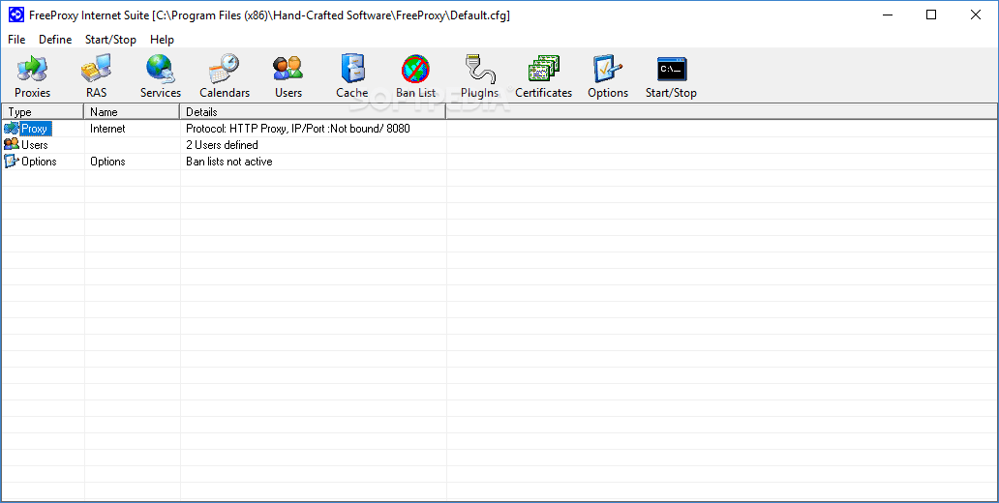This screenshot has height=503, width=999.
Task: Open the Calendars toolbar icon
Action: click(225, 69)
